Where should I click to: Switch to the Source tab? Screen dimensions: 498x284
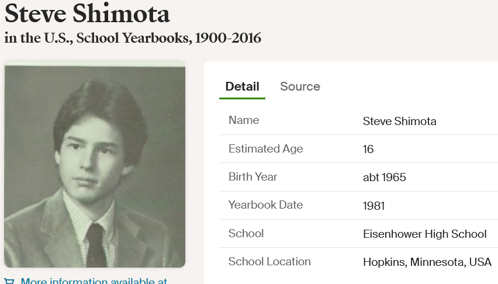pos(300,86)
